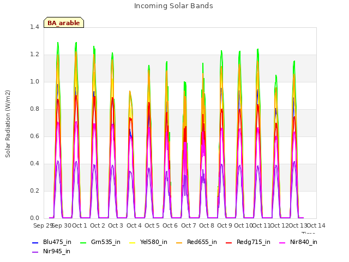Click the 1.4 y-axis tick label
Screen dimensions: 349x262
coord(34,27)
